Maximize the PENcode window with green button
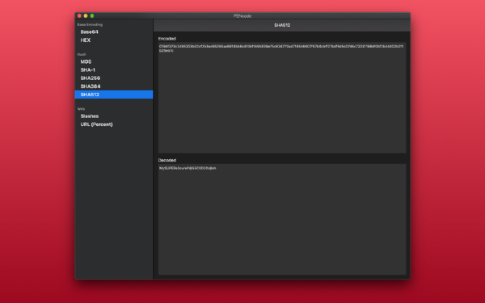The width and height of the screenshot is (485, 303). 92,16
